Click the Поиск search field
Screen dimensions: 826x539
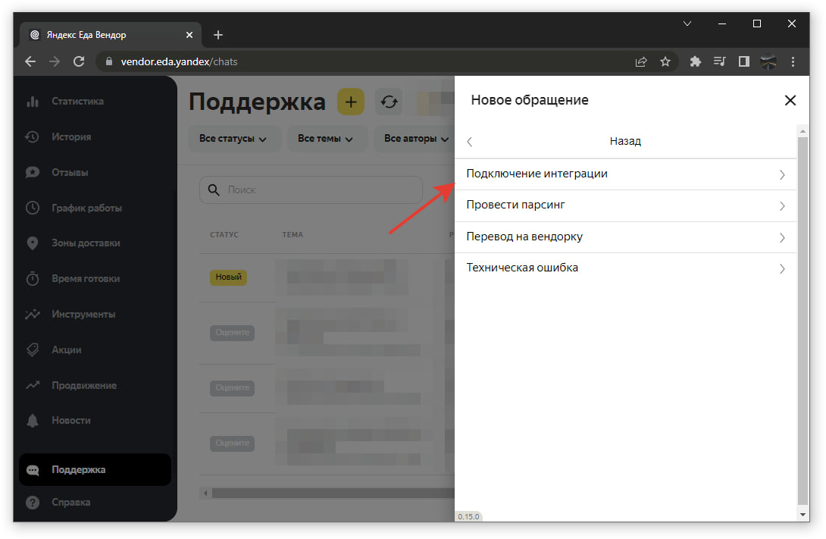pos(311,190)
